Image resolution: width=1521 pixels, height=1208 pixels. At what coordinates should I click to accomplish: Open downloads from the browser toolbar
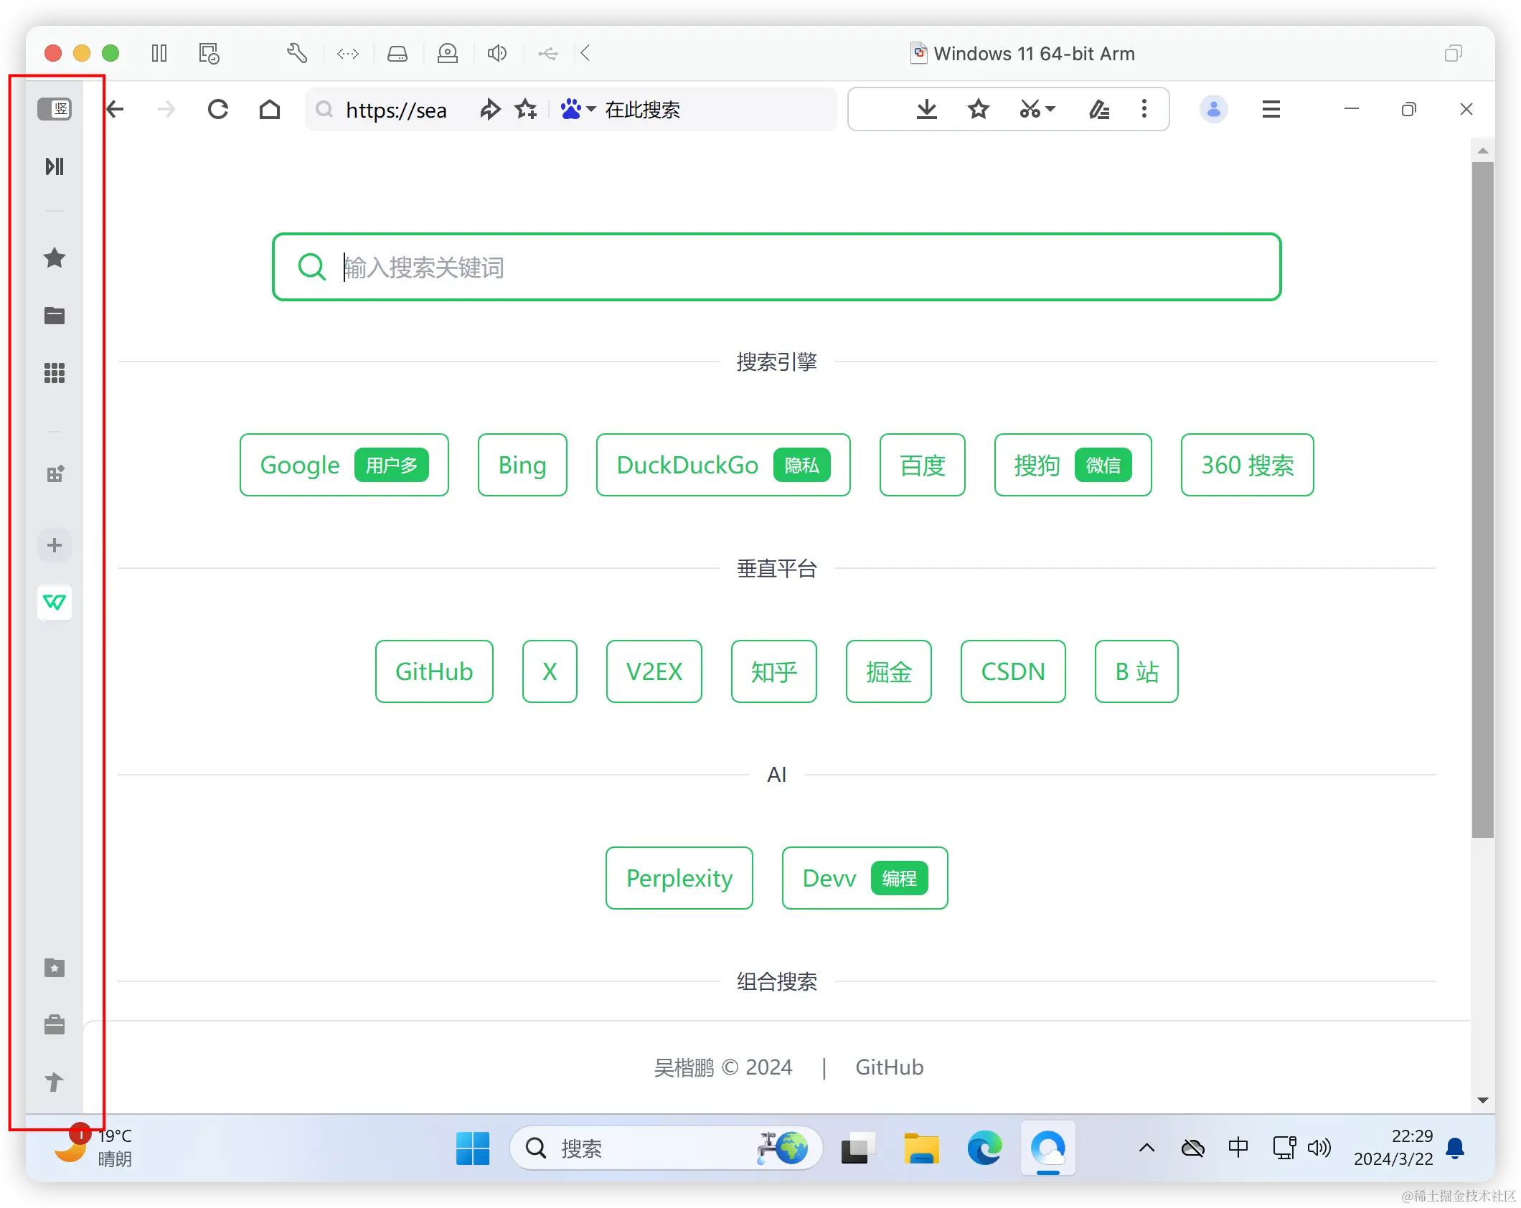coord(927,109)
